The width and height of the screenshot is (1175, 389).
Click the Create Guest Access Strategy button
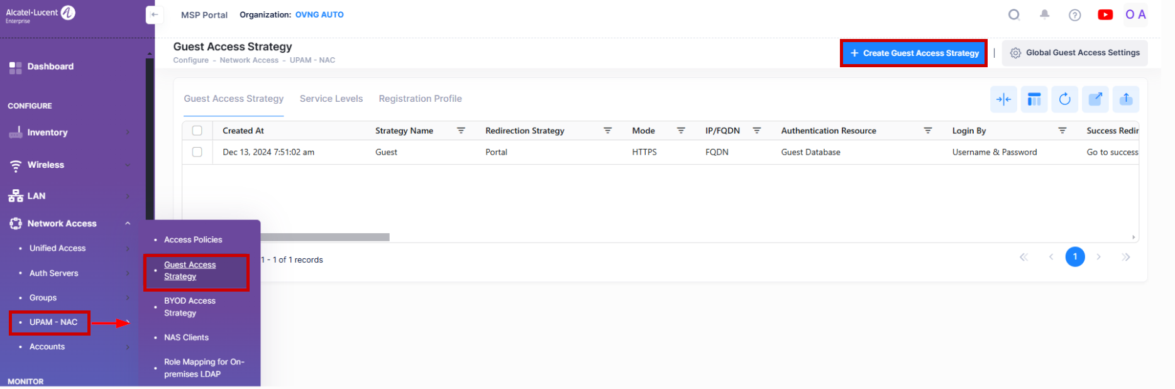pos(914,53)
